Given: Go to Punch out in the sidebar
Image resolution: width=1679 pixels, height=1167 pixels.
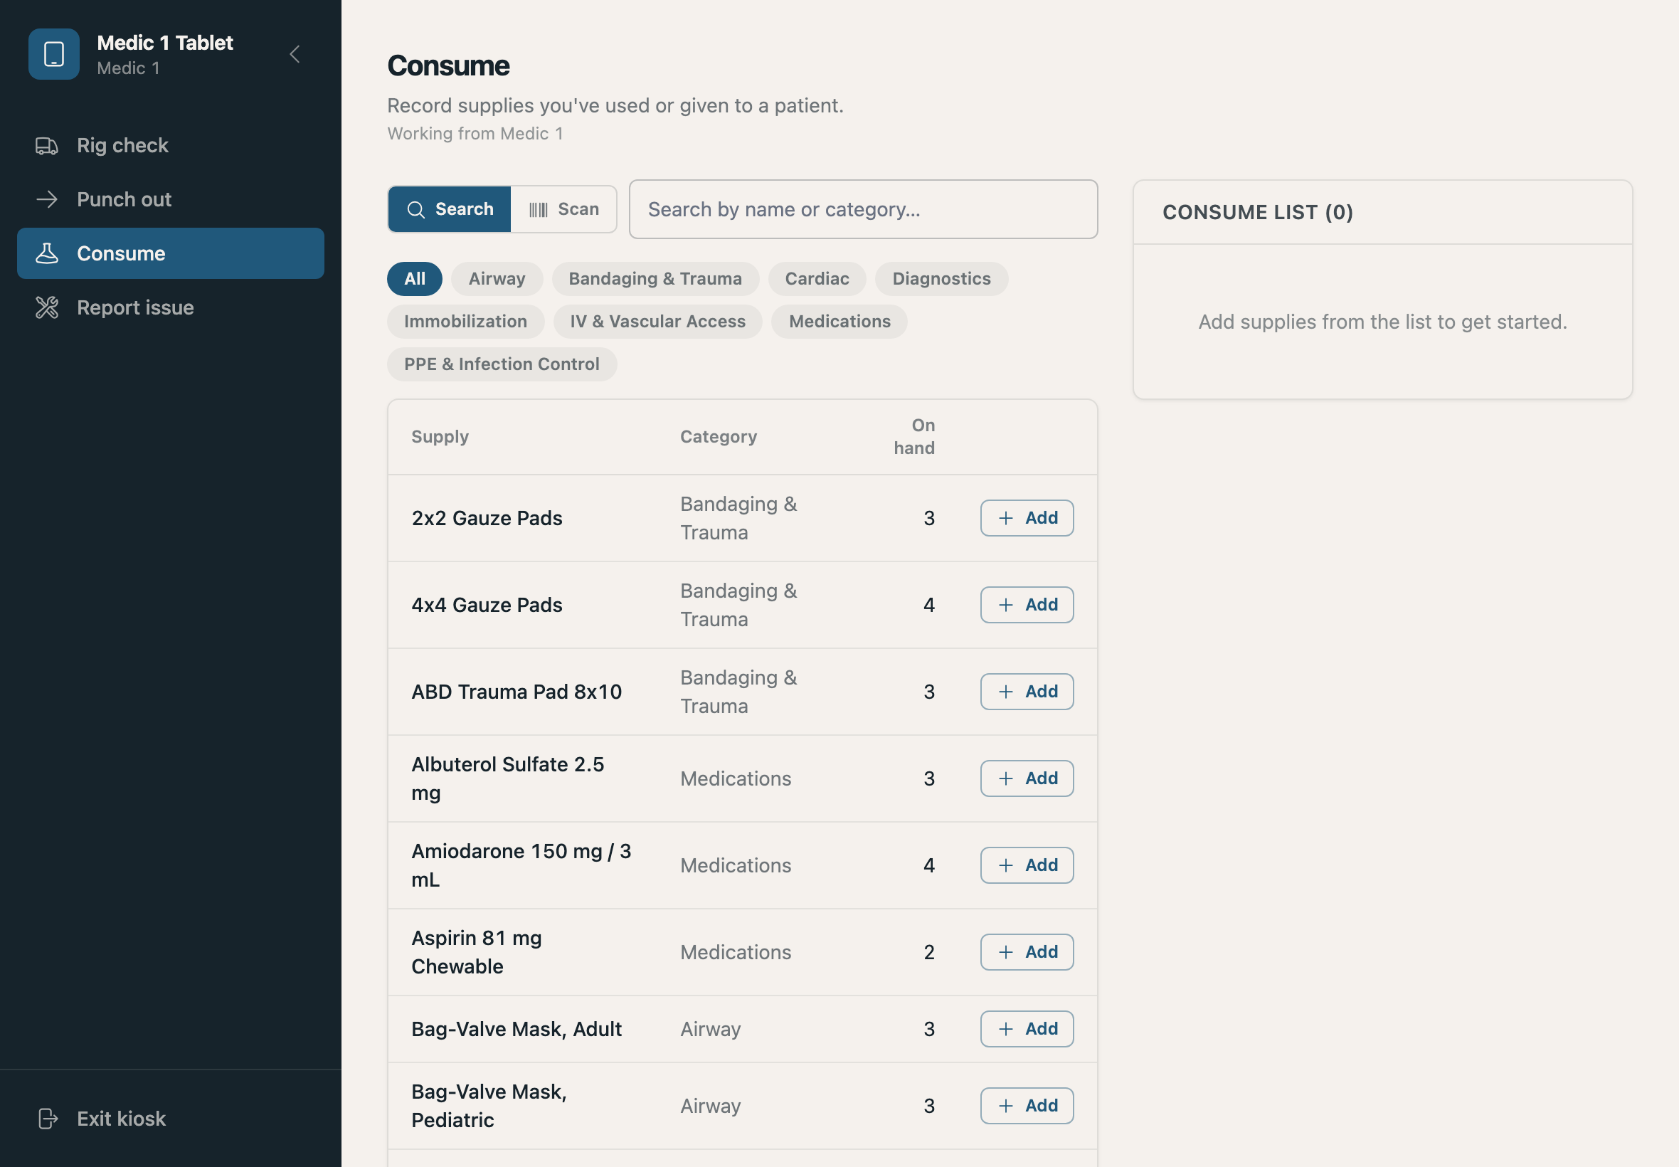Looking at the screenshot, I should tap(170, 200).
